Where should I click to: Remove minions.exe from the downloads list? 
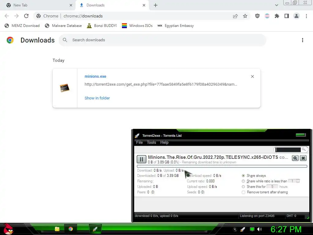pyautogui.click(x=252, y=76)
